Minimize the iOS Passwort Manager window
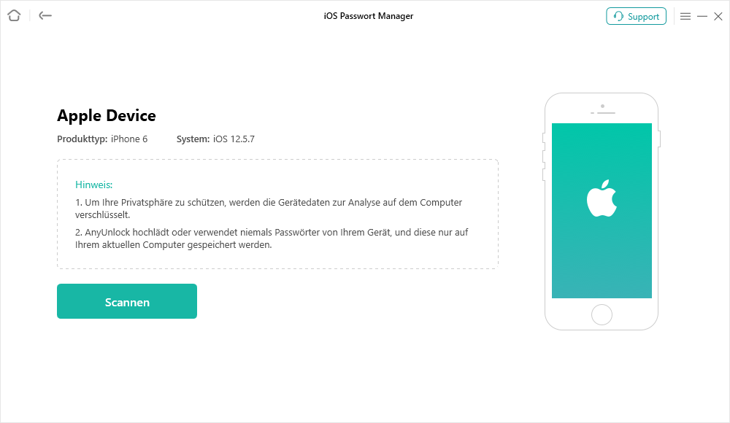This screenshot has width=730, height=423. (x=702, y=16)
